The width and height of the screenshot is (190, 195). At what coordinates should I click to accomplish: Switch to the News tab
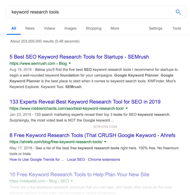click(x=30, y=28)
